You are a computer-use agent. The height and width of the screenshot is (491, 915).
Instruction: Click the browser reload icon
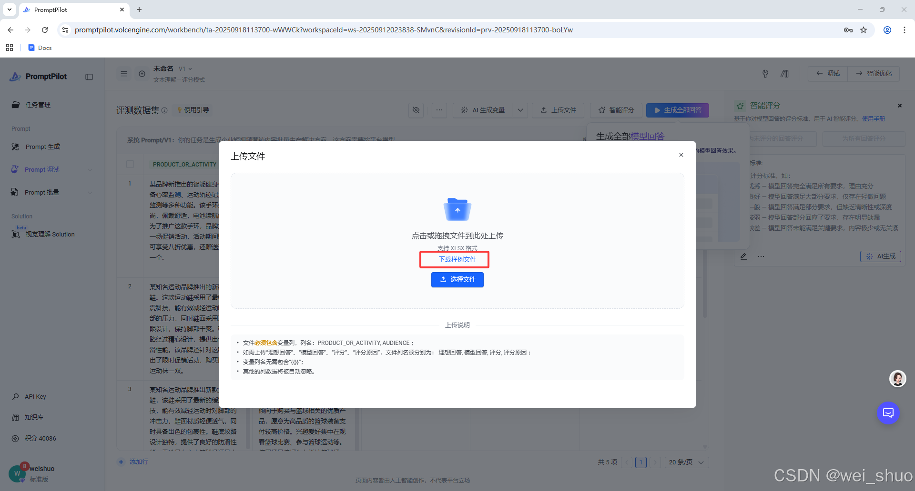click(x=45, y=30)
